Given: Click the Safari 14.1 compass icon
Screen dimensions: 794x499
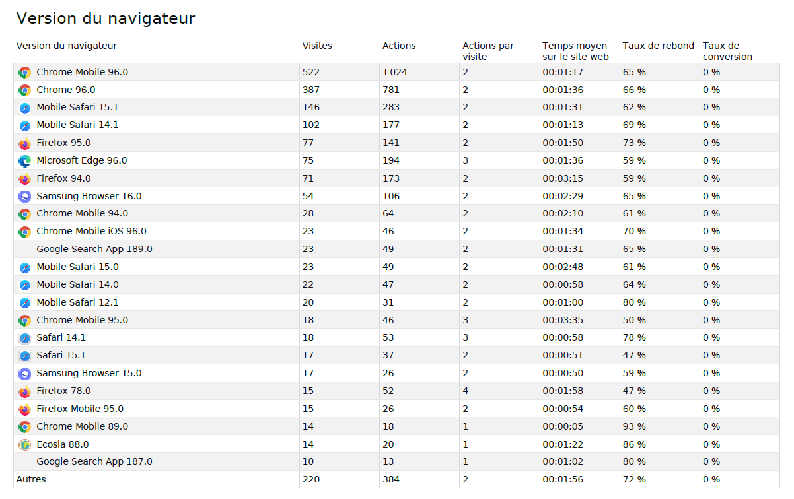Looking at the screenshot, I should pyautogui.click(x=25, y=338).
